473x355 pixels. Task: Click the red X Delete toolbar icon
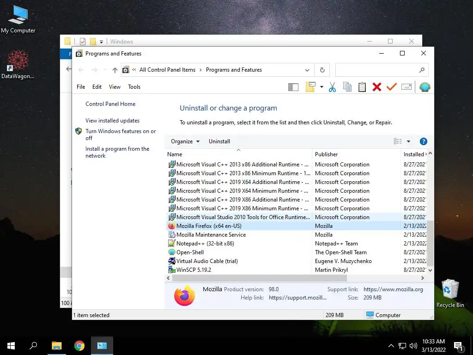[377, 87]
